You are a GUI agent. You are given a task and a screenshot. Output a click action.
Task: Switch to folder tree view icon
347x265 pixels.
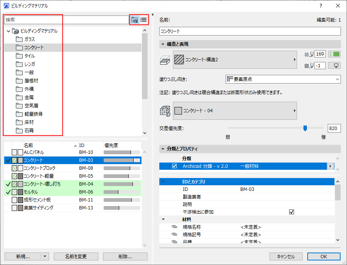click(x=135, y=20)
